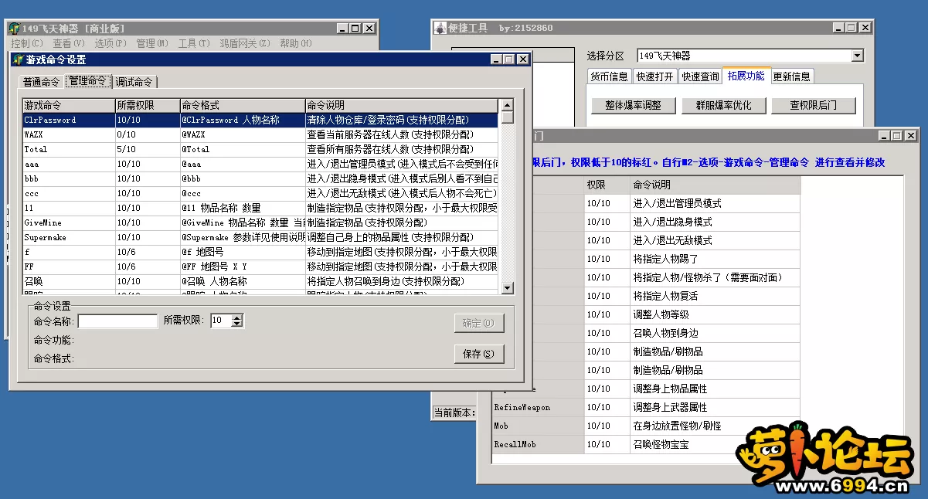The width and height of the screenshot is (928, 499).
Task: Maximize the 149飞天神器 main window
Action: (x=355, y=29)
